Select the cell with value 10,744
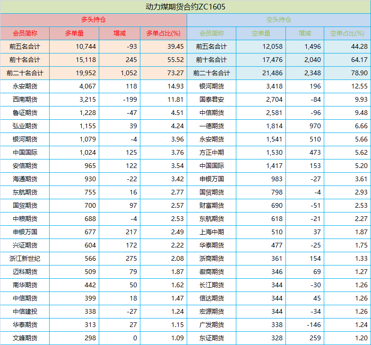 (x=86, y=46)
